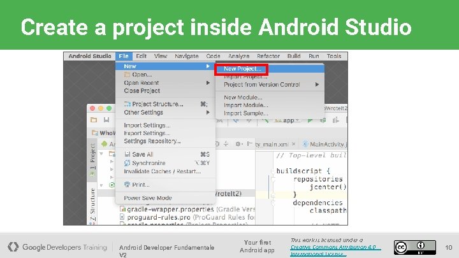The image size is (459, 258).
Task: Click the open folder toolbar icon
Action: (x=94, y=120)
